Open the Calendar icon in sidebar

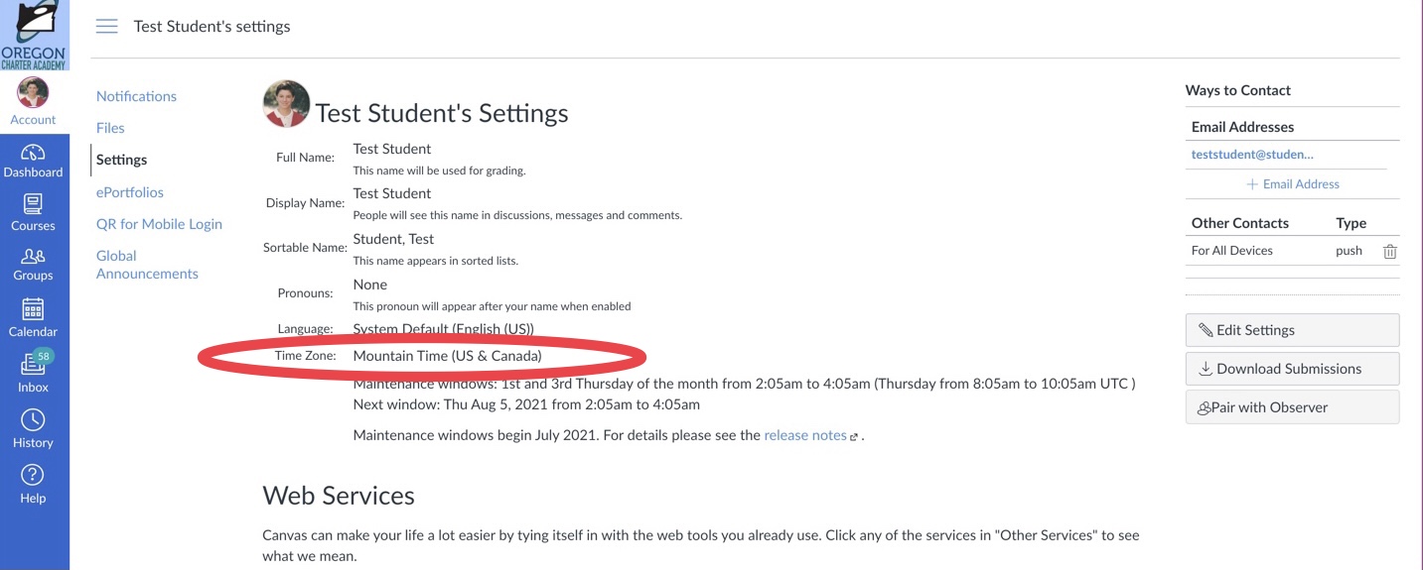click(34, 318)
